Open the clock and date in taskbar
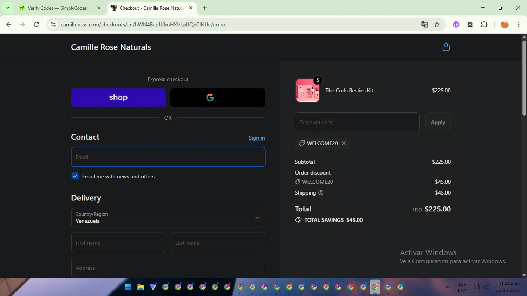The width and height of the screenshot is (527, 296). pyautogui.click(x=508, y=287)
